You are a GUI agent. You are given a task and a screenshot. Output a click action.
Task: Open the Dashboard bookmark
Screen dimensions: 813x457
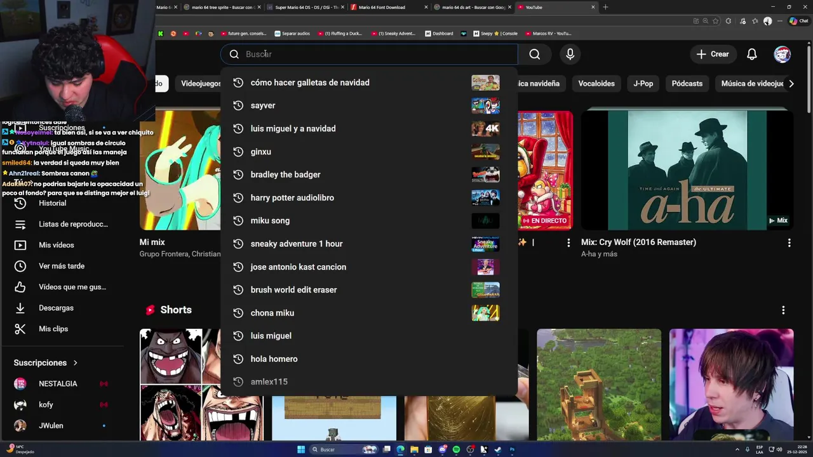pos(440,34)
